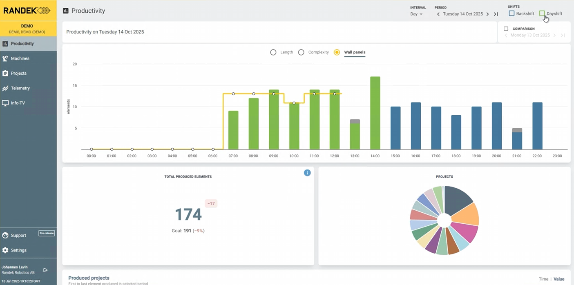Open the Interval Day dropdown
574x285 pixels.
pos(416,14)
